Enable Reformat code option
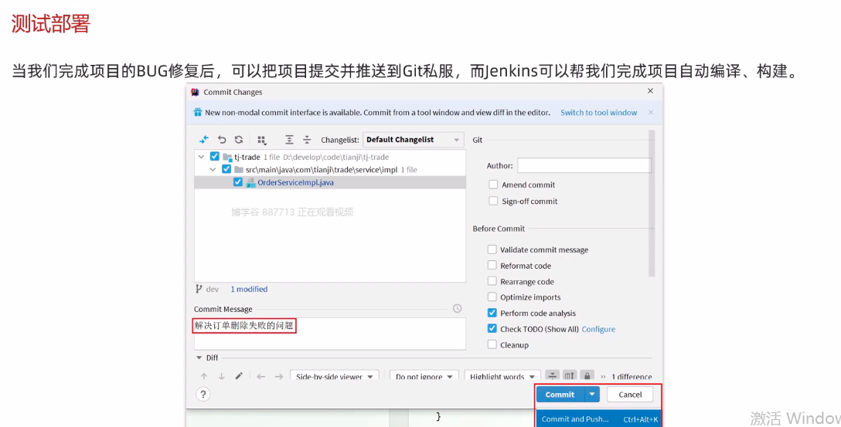841x427 pixels. coord(492,265)
